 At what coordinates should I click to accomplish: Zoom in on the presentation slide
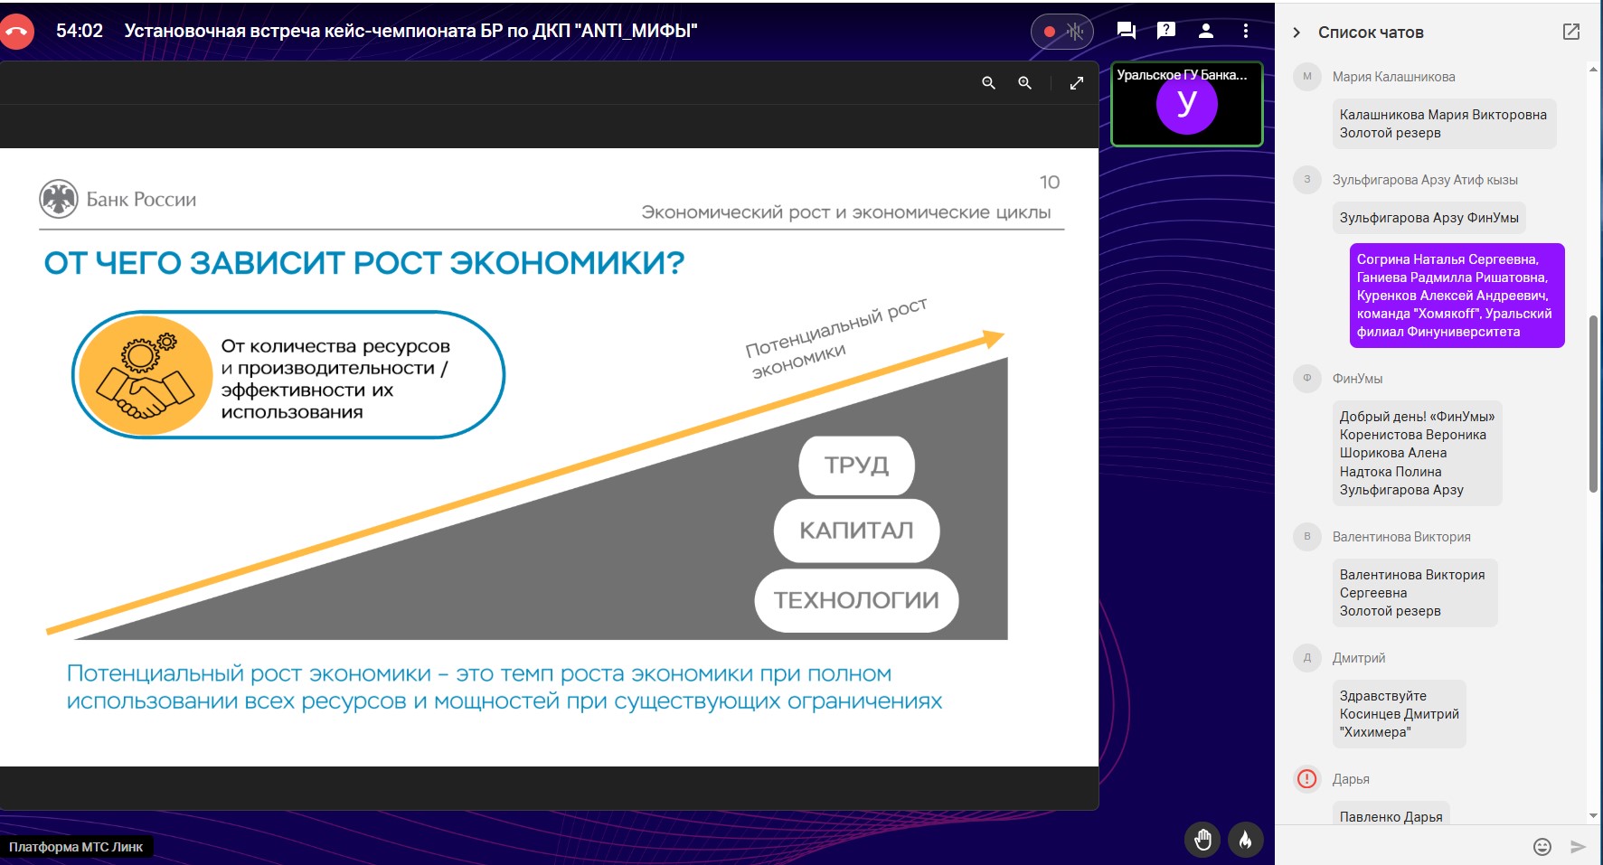pyautogui.click(x=1024, y=83)
